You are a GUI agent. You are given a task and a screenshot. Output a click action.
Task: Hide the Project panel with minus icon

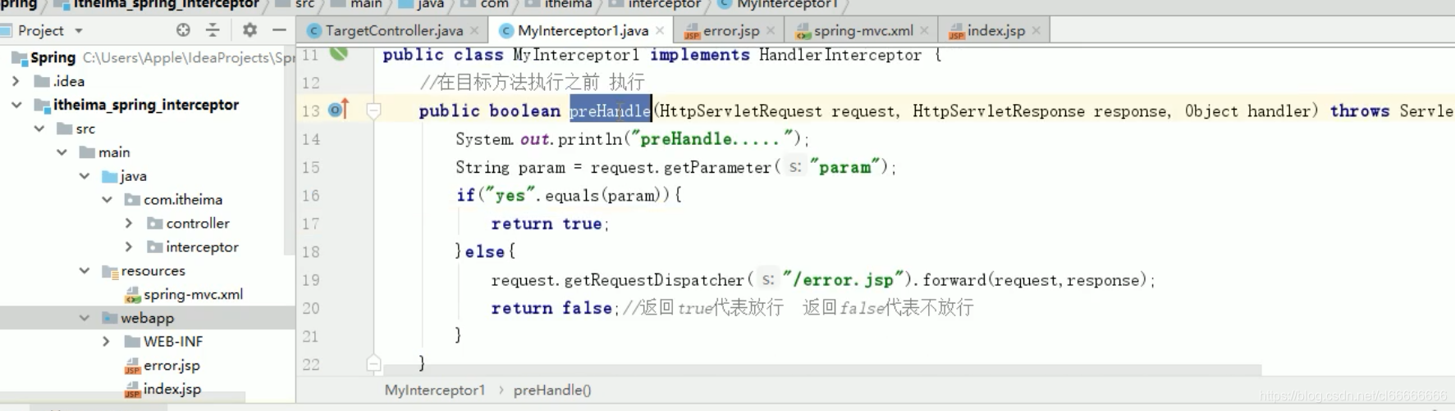pos(279,30)
